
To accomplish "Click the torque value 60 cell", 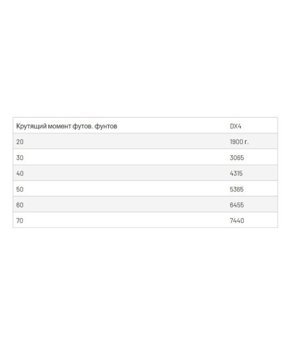I will [x=120, y=205].
